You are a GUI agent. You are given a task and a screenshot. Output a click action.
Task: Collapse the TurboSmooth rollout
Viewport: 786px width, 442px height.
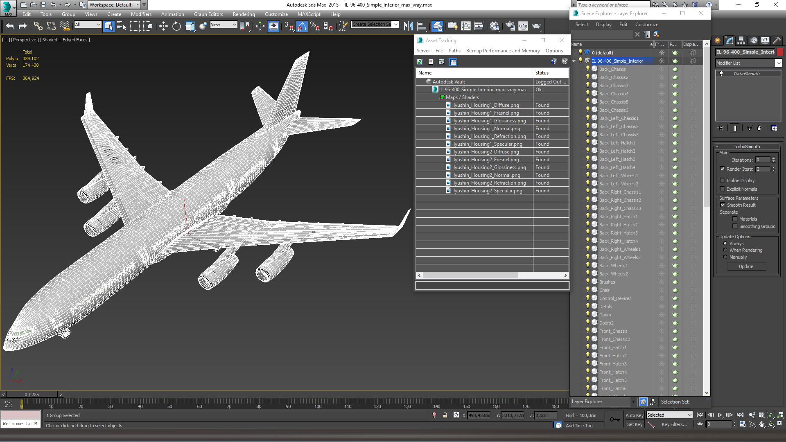tap(717, 147)
